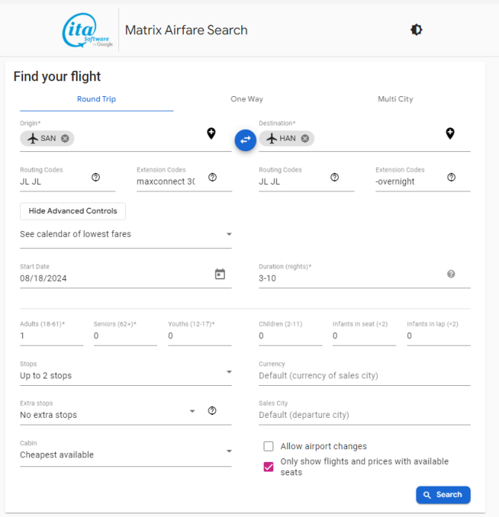Click the Find your flight heading
The image size is (499, 517).
57,77
